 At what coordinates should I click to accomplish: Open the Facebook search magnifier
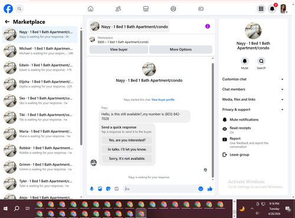click(x=19, y=9)
